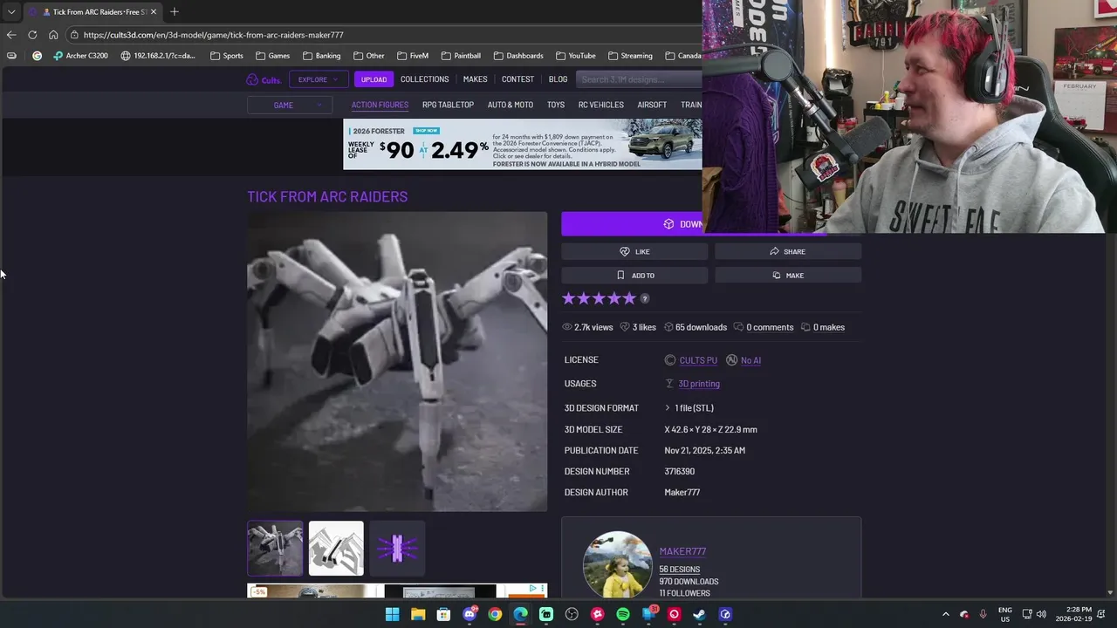Open the 0 comments link
The height and width of the screenshot is (628, 1117).
[770, 327]
